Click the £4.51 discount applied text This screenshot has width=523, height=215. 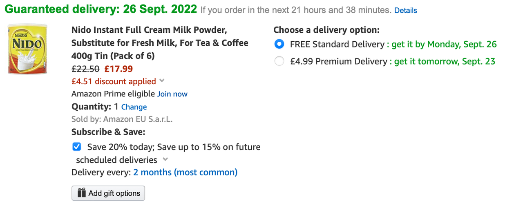tap(114, 81)
